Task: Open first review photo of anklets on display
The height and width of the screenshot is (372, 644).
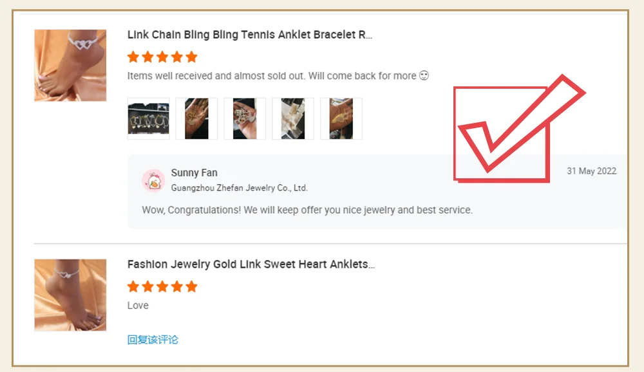Action: tap(148, 118)
